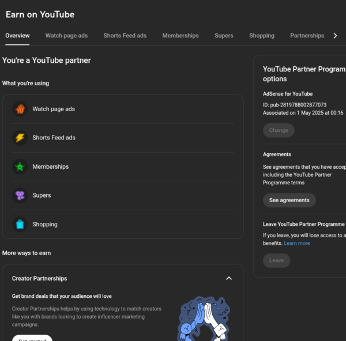
Task: Click the See agreements button
Action: (x=289, y=200)
